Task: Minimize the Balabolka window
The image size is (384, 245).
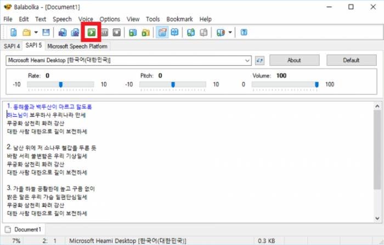Action: (x=329, y=7)
